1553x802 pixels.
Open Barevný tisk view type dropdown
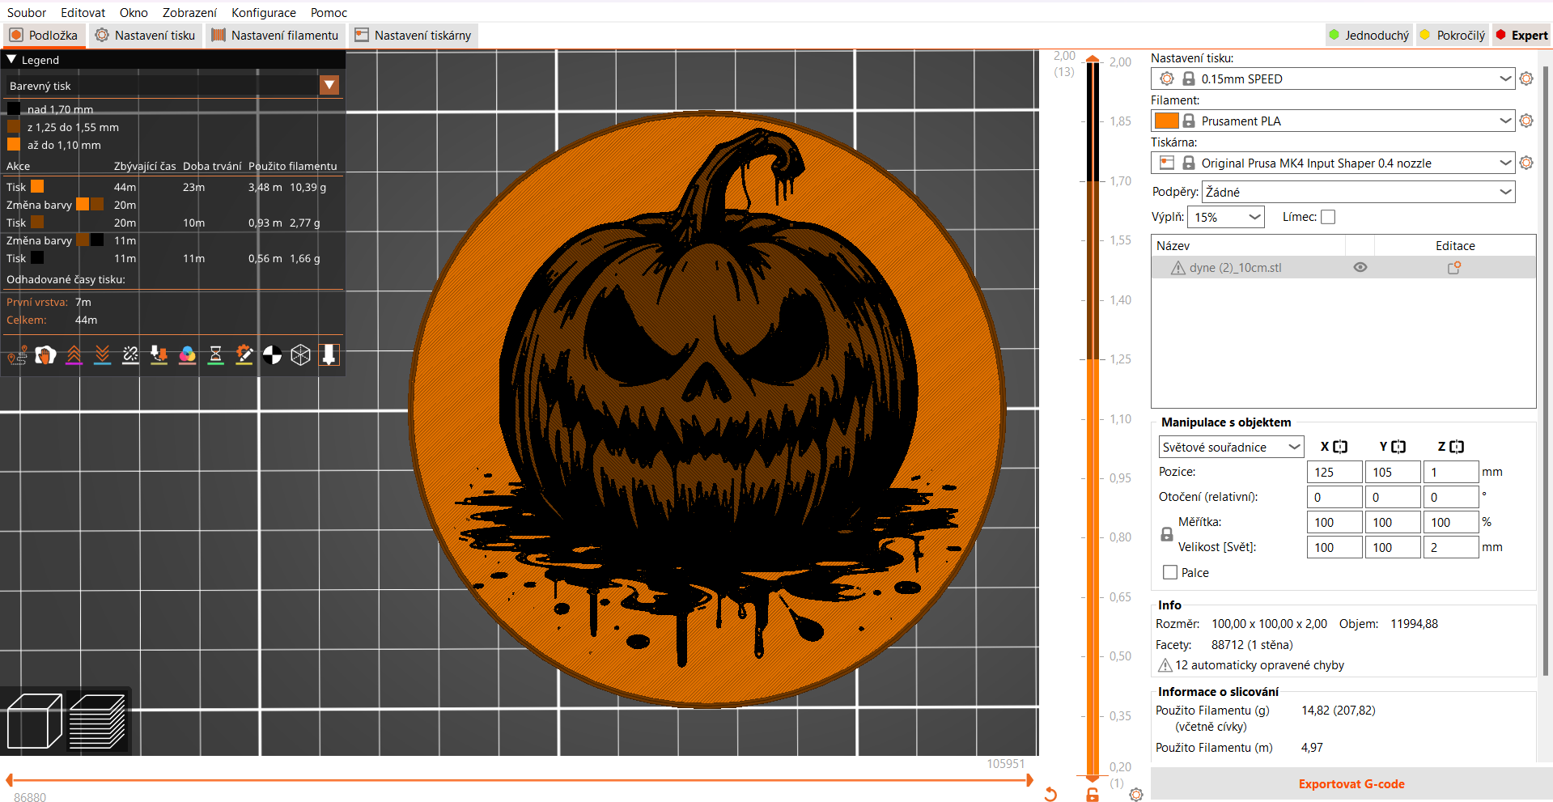click(329, 85)
